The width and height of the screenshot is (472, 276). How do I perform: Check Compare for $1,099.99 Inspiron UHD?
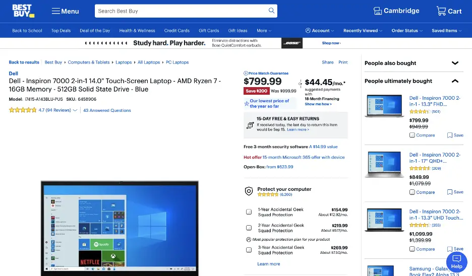click(412, 249)
